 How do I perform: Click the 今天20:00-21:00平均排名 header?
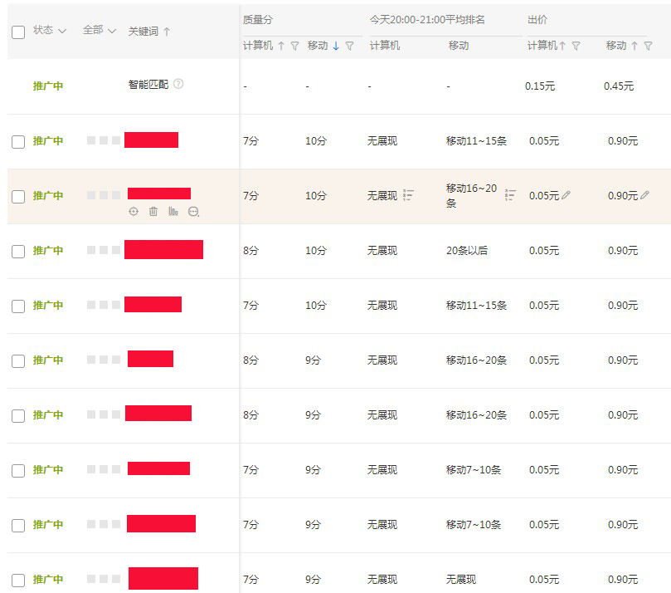[427, 20]
